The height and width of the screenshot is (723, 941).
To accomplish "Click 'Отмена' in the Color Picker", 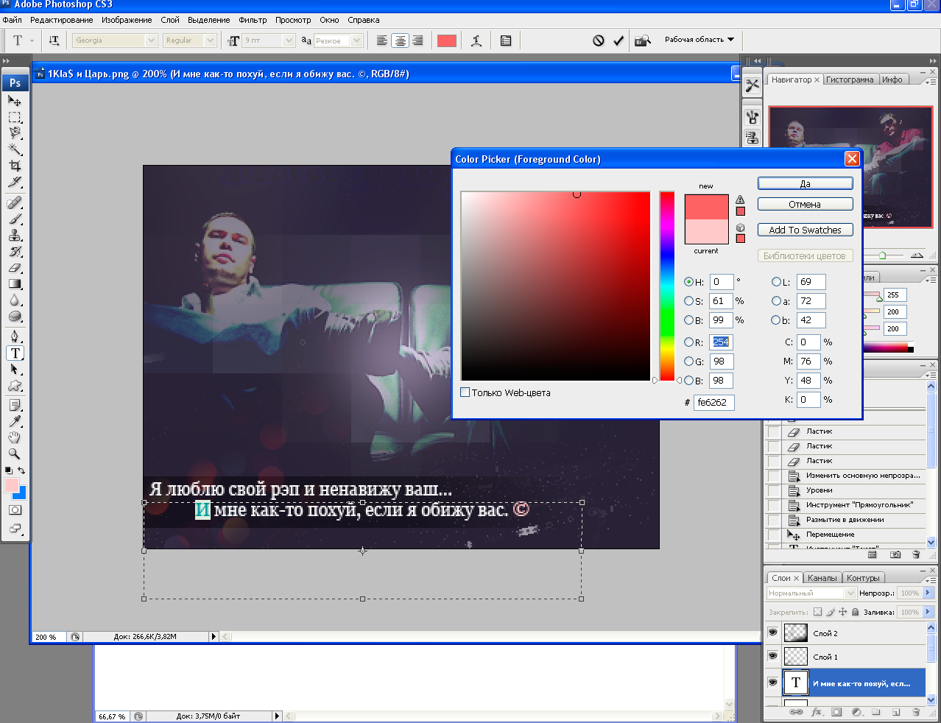I will 805,205.
